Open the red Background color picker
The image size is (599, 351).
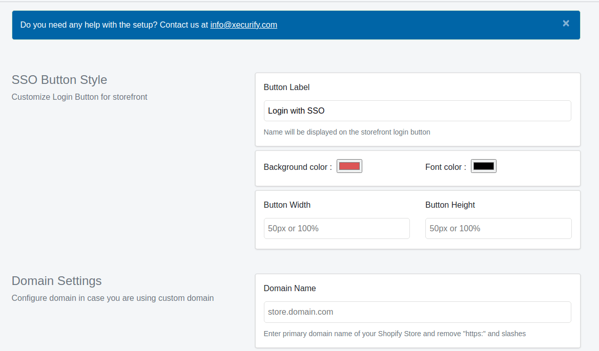349,166
